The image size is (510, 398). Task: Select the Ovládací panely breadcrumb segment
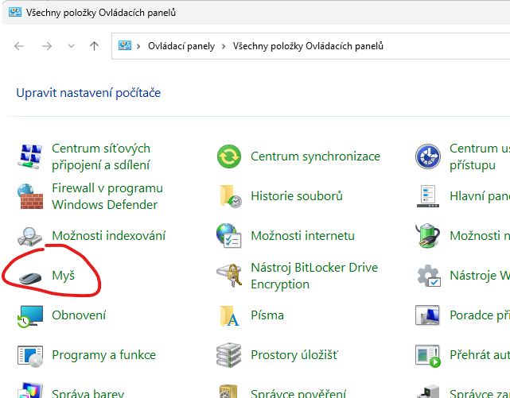[x=181, y=46]
